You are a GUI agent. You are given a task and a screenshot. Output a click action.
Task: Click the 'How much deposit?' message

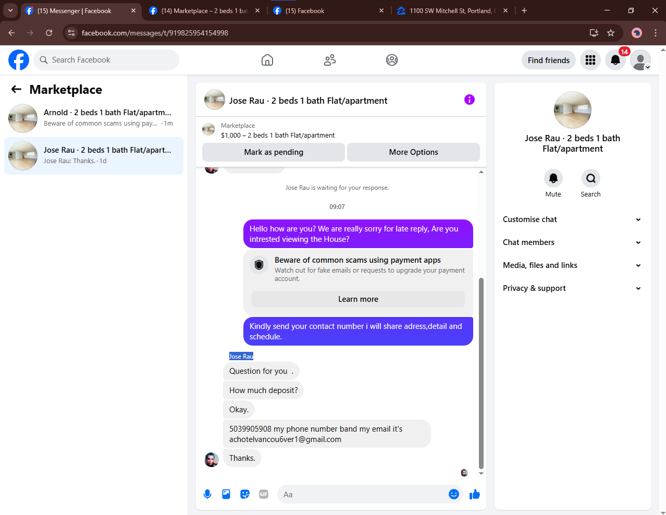(x=264, y=390)
